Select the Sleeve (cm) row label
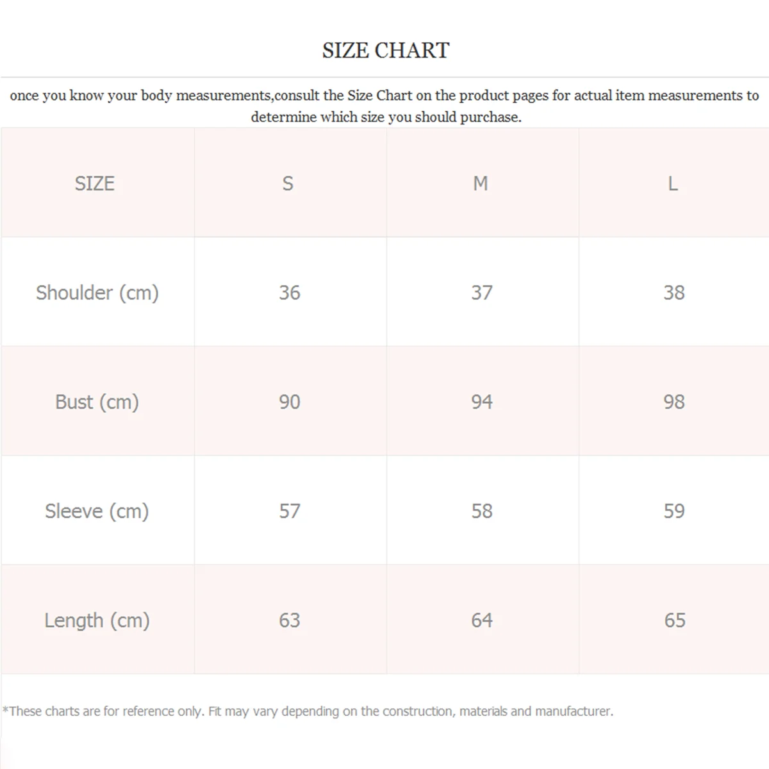The image size is (769, 769). tap(97, 511)
